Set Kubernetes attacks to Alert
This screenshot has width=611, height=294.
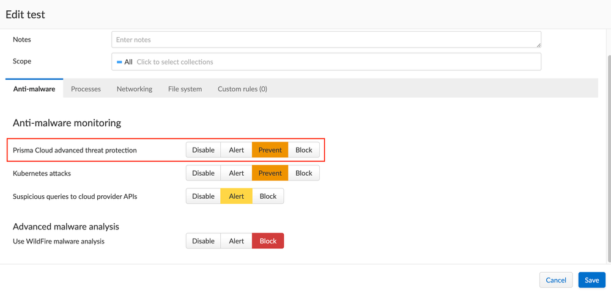tap(236, 173)
